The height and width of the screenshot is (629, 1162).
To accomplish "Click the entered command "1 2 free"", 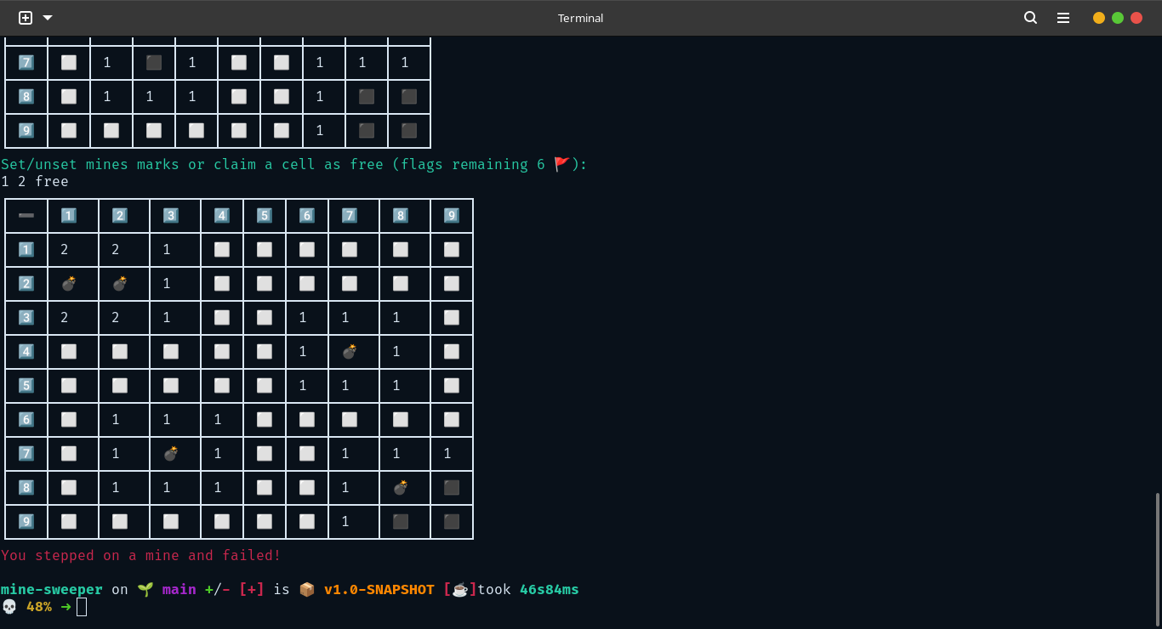I will pos(35,181).
